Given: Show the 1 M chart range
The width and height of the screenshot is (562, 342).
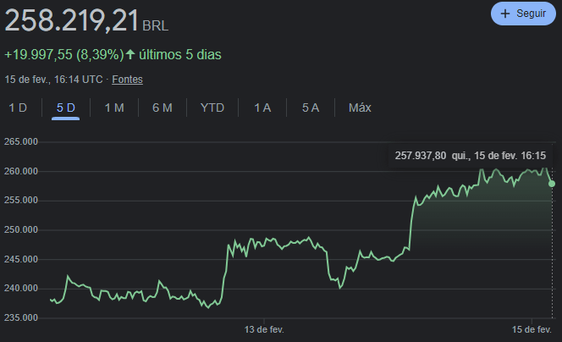Looking at the screenshot, I should (114, 108).
